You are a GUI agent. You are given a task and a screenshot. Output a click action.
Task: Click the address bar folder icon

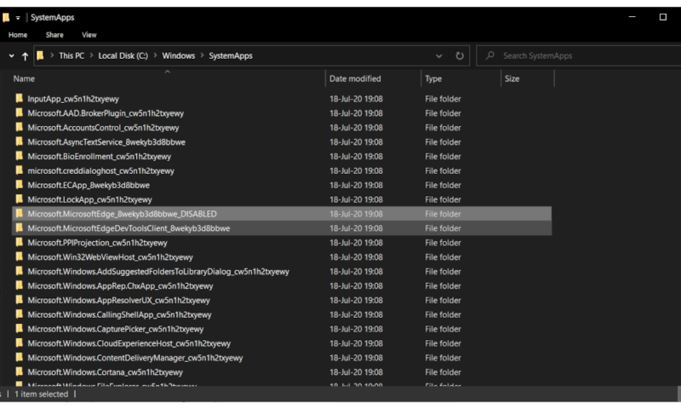(40, 55)
